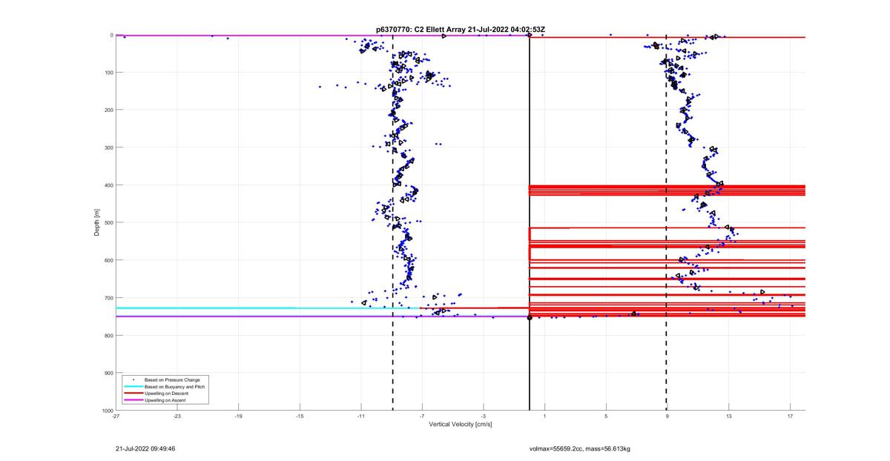Click the "-3" x-axis tick label

pyautogui.click(x=484, y=416)
